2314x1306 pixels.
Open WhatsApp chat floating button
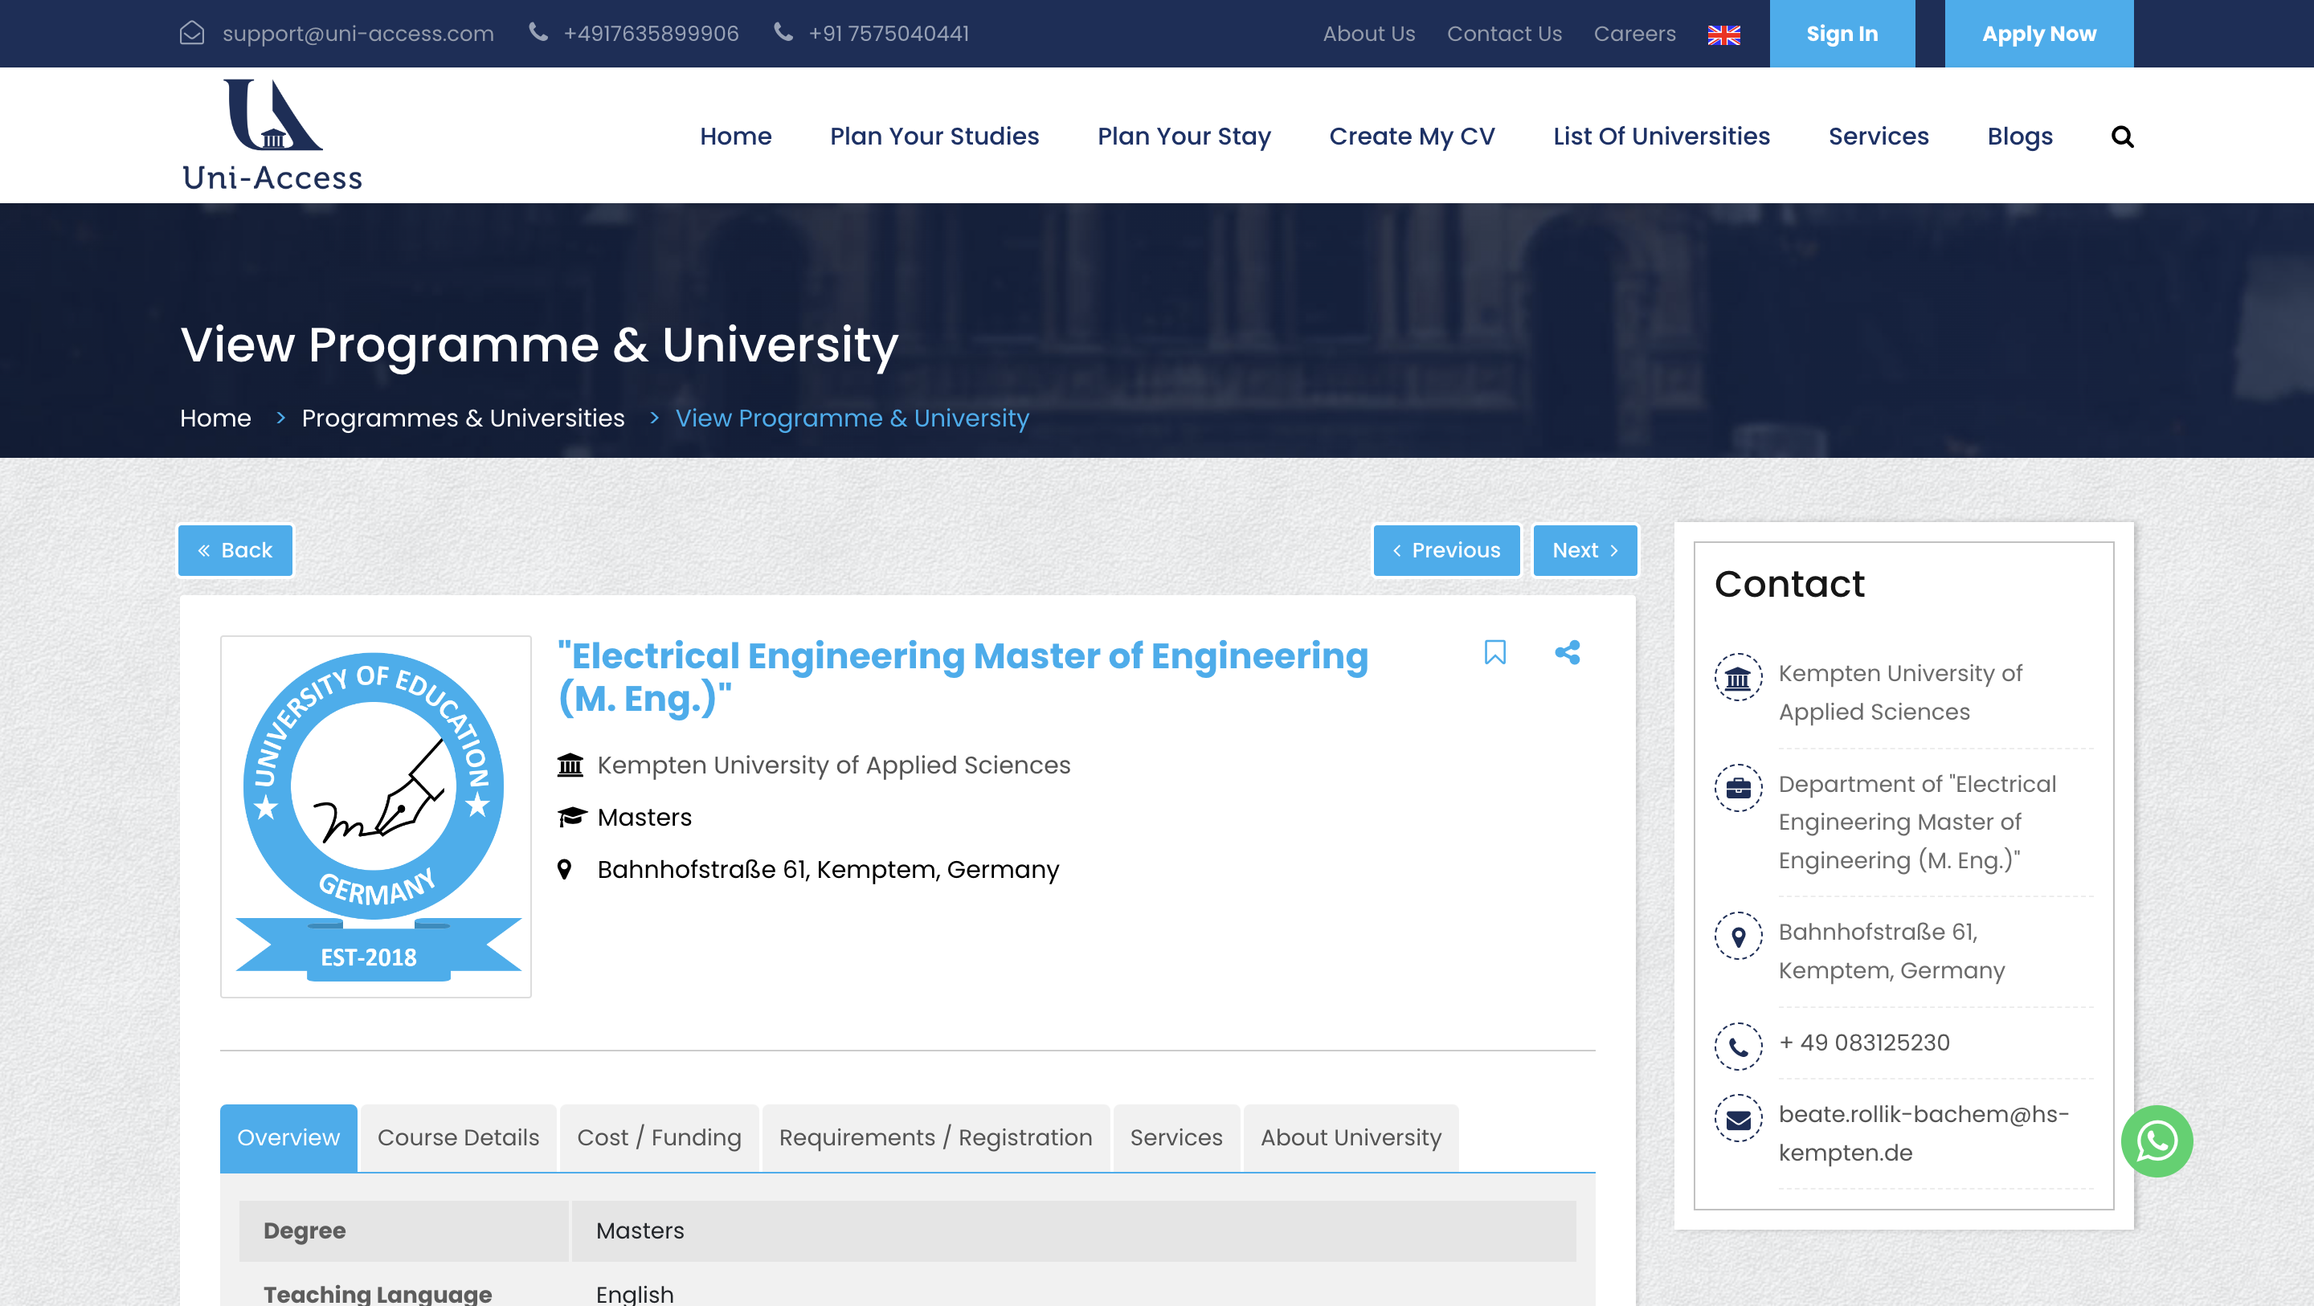2157,1141
